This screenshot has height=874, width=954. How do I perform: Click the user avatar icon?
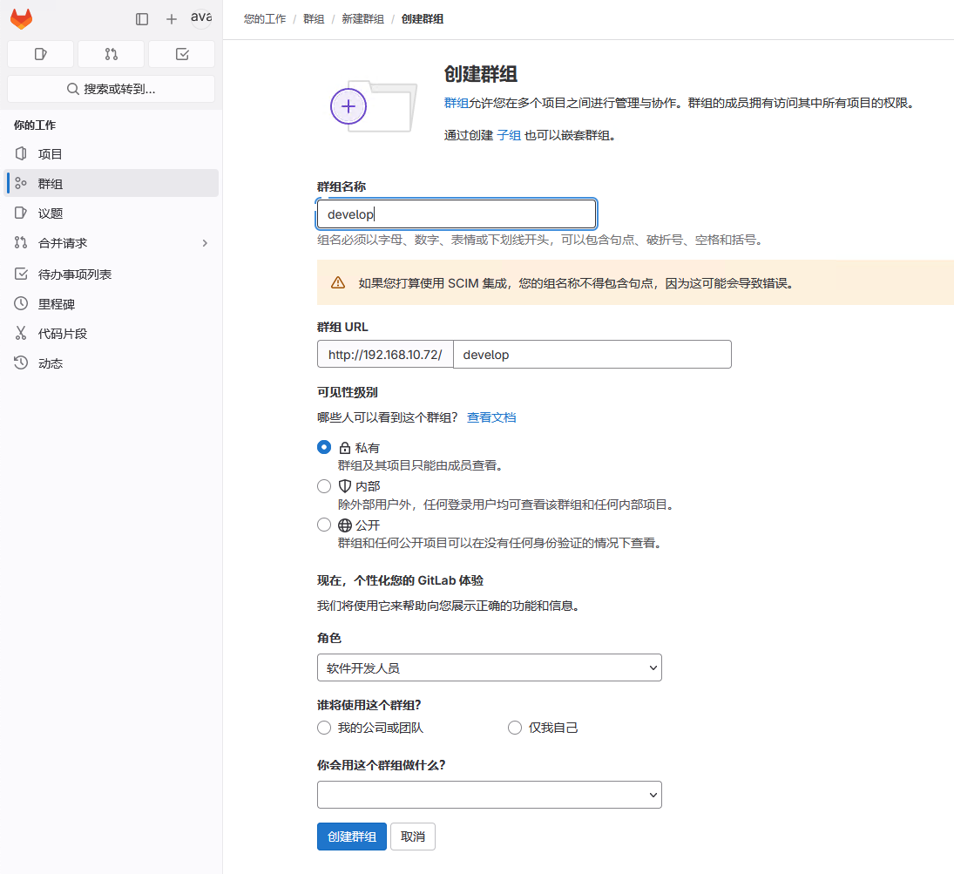point(201,18)
